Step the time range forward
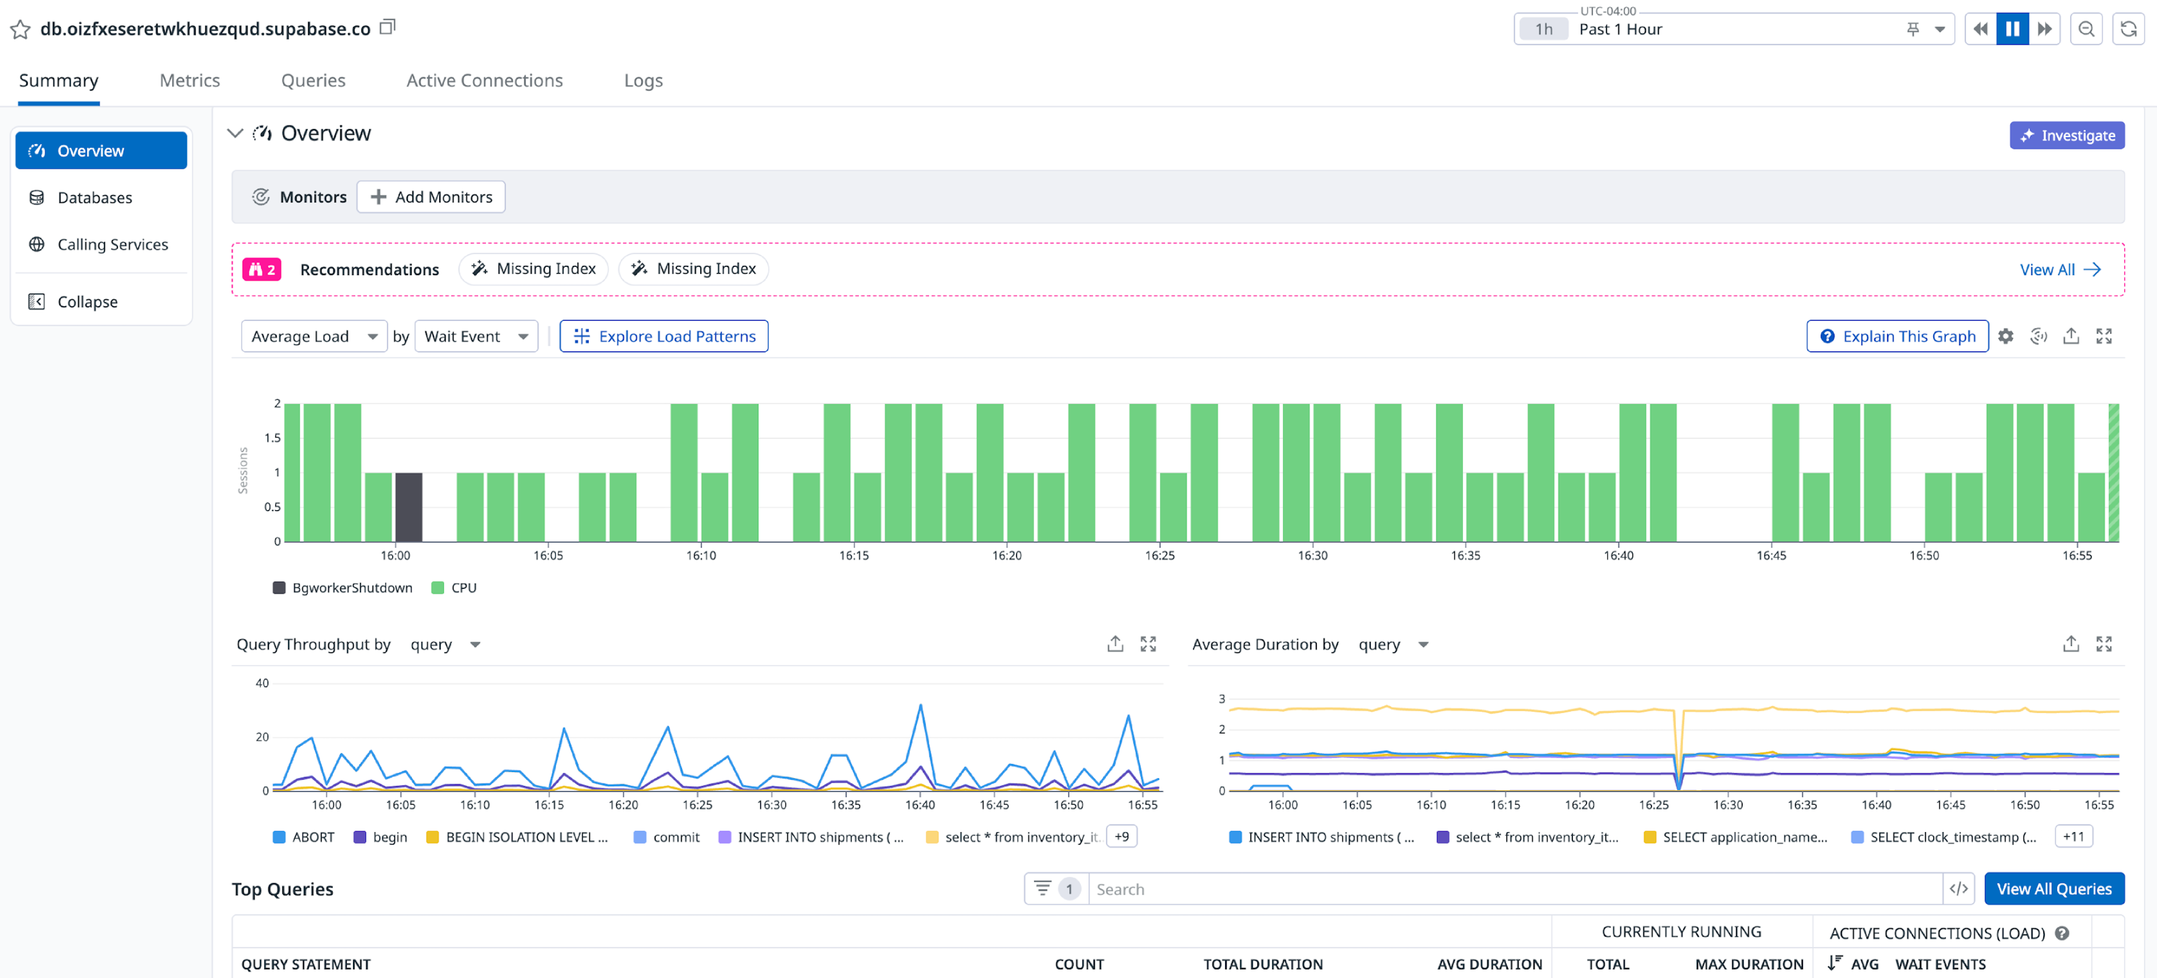 (x=2044, y=29)
